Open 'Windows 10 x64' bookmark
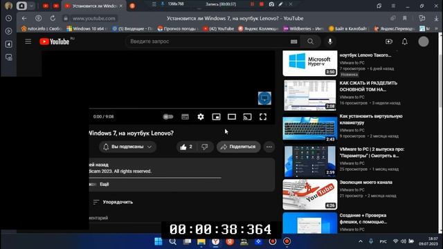Image resolution: width=443 pixels, height=249 pixels. 87,29
